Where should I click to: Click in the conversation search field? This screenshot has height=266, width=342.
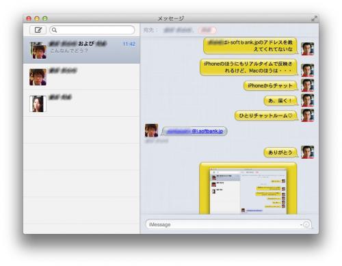tap(92, 30)
